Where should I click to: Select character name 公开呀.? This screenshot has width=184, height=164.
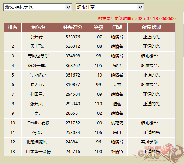[37, 37]
